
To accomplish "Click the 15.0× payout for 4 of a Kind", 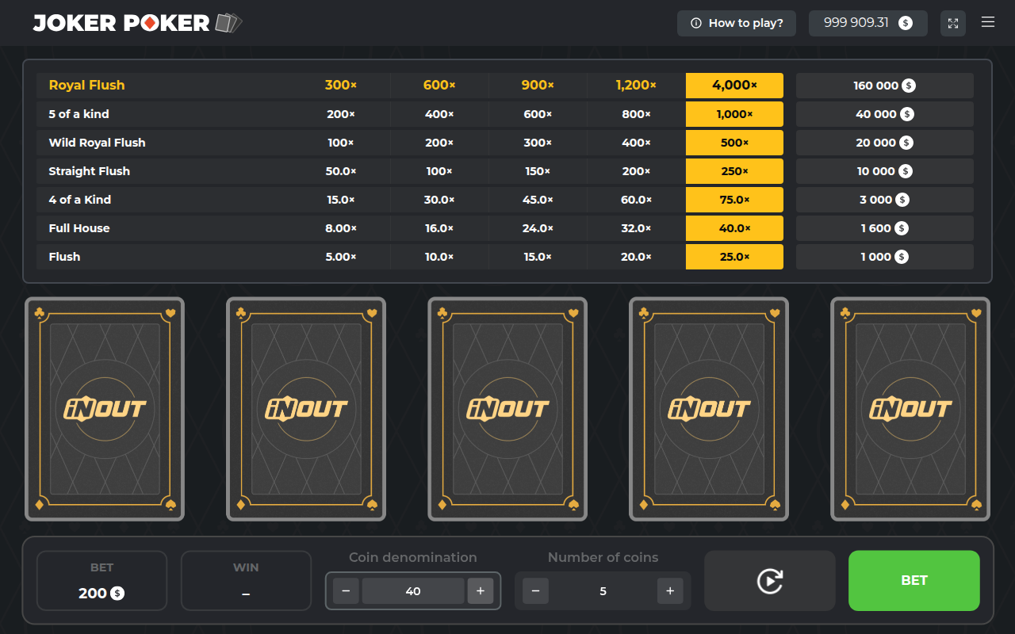I will click(341, 200).
